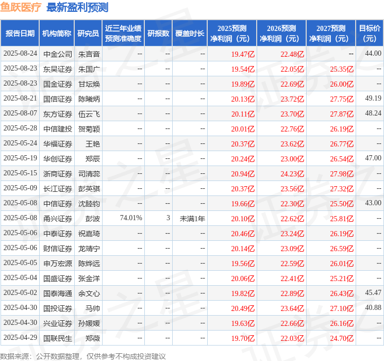Click the 19.89亿 forecast value

(243, 84)
